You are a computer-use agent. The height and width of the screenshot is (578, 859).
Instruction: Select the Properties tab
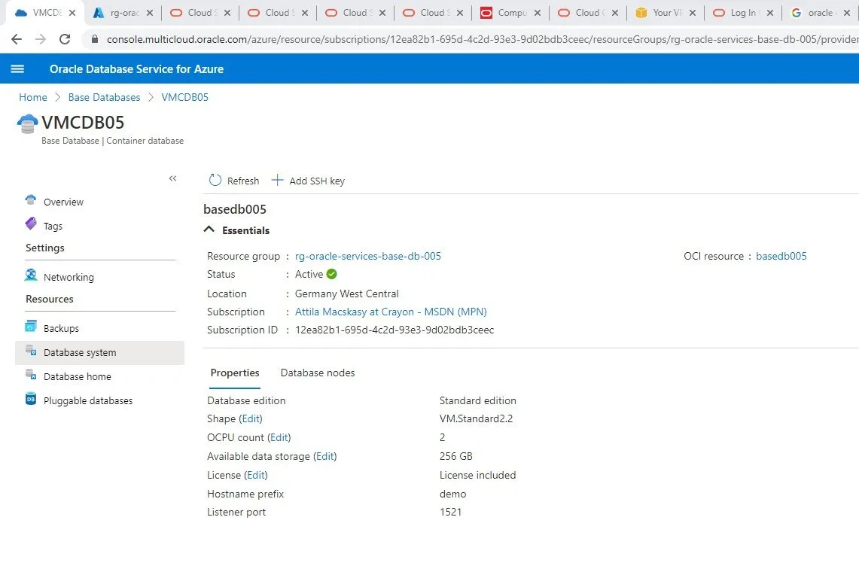(234, 373)
